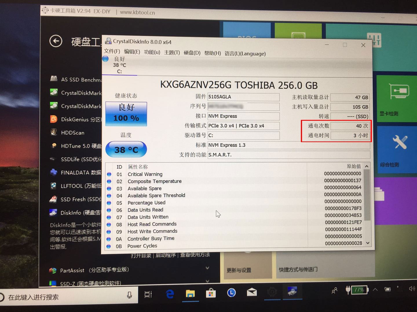Open HDDScan in the tool list

(x=67, y=133)
